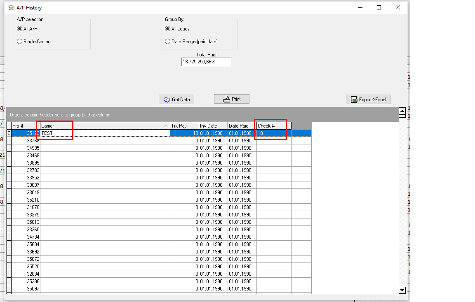Edit the Carrier cell containing TEST
475x302 pixels.
[x=105, y=133]
